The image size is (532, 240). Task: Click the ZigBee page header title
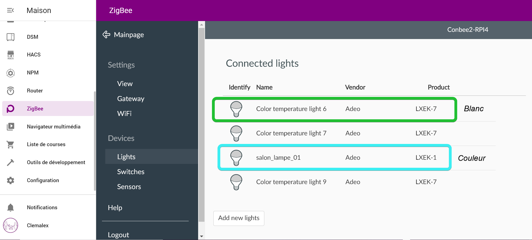(121, 11)
